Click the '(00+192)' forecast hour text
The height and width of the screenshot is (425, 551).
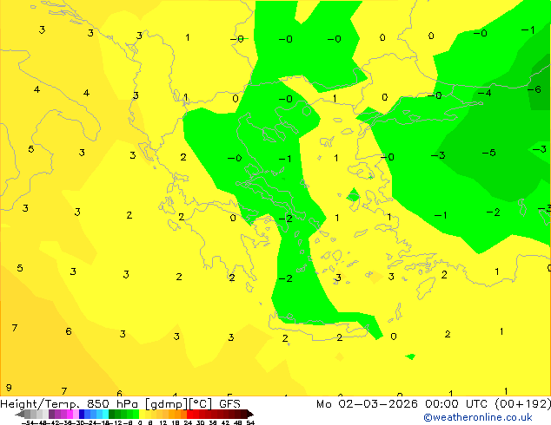pyautogui.click(x=523, y=404)
